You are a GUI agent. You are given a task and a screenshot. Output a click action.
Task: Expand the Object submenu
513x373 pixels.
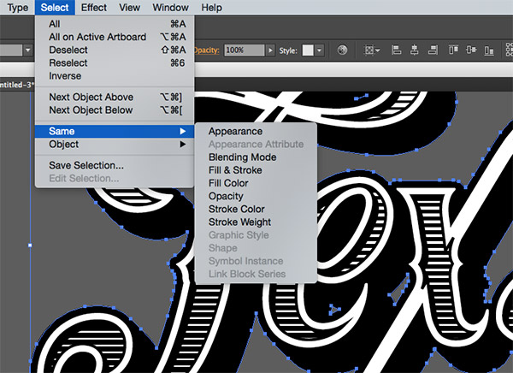(x=115, y=145)
